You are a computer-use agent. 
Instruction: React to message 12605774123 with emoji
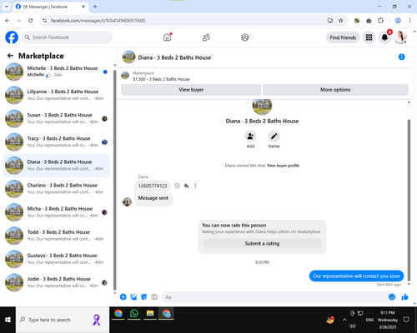click(x=177, y=186)
